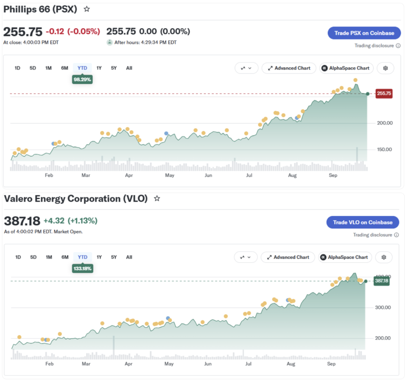Select 1M range on PSX chart

49,68
